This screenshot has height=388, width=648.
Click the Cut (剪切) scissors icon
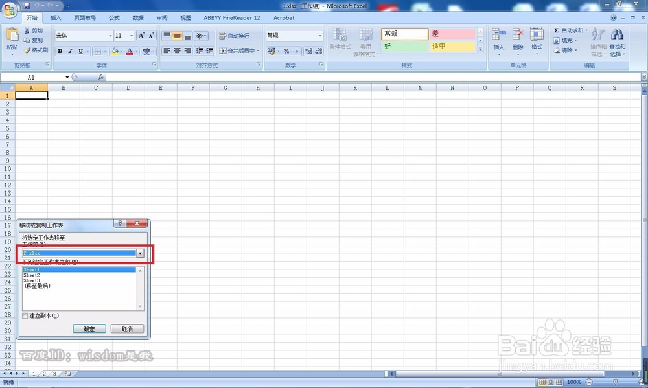coord(27,30)
